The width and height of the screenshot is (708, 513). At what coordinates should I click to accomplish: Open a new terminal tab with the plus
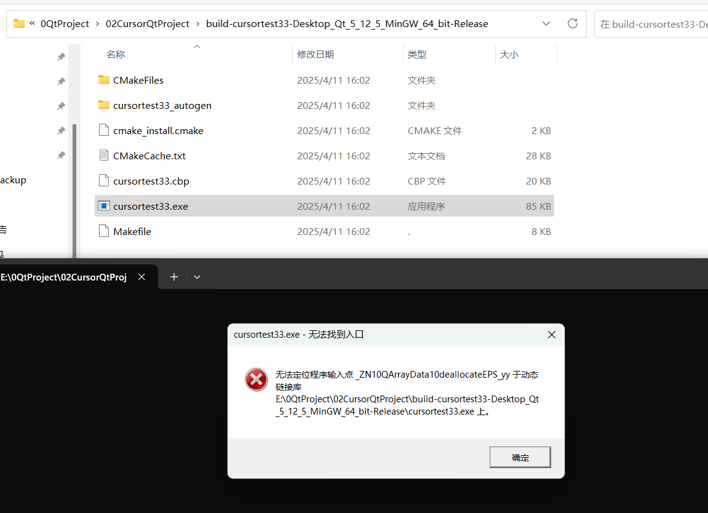click(174, 277)
